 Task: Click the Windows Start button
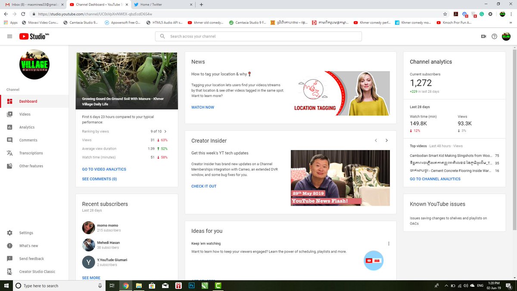click(6, 285)
